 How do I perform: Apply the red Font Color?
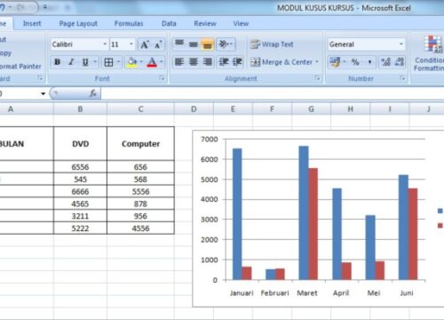[x=152, y=62]
